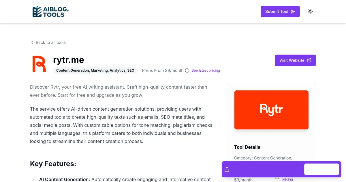Screen dimensions: 346x182
Task: Click the red Rytr logo icon
Action: coord(39,64)
